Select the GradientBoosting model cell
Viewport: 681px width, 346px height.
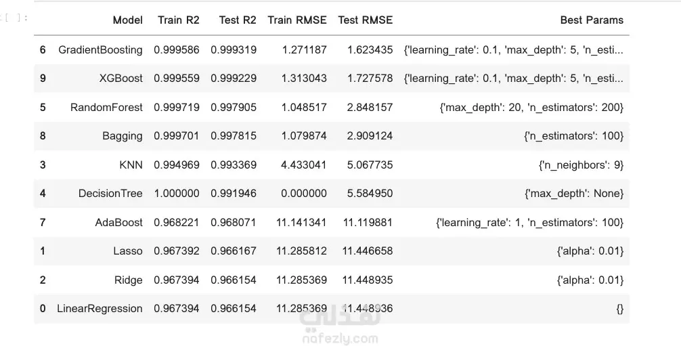click(100, 49)
